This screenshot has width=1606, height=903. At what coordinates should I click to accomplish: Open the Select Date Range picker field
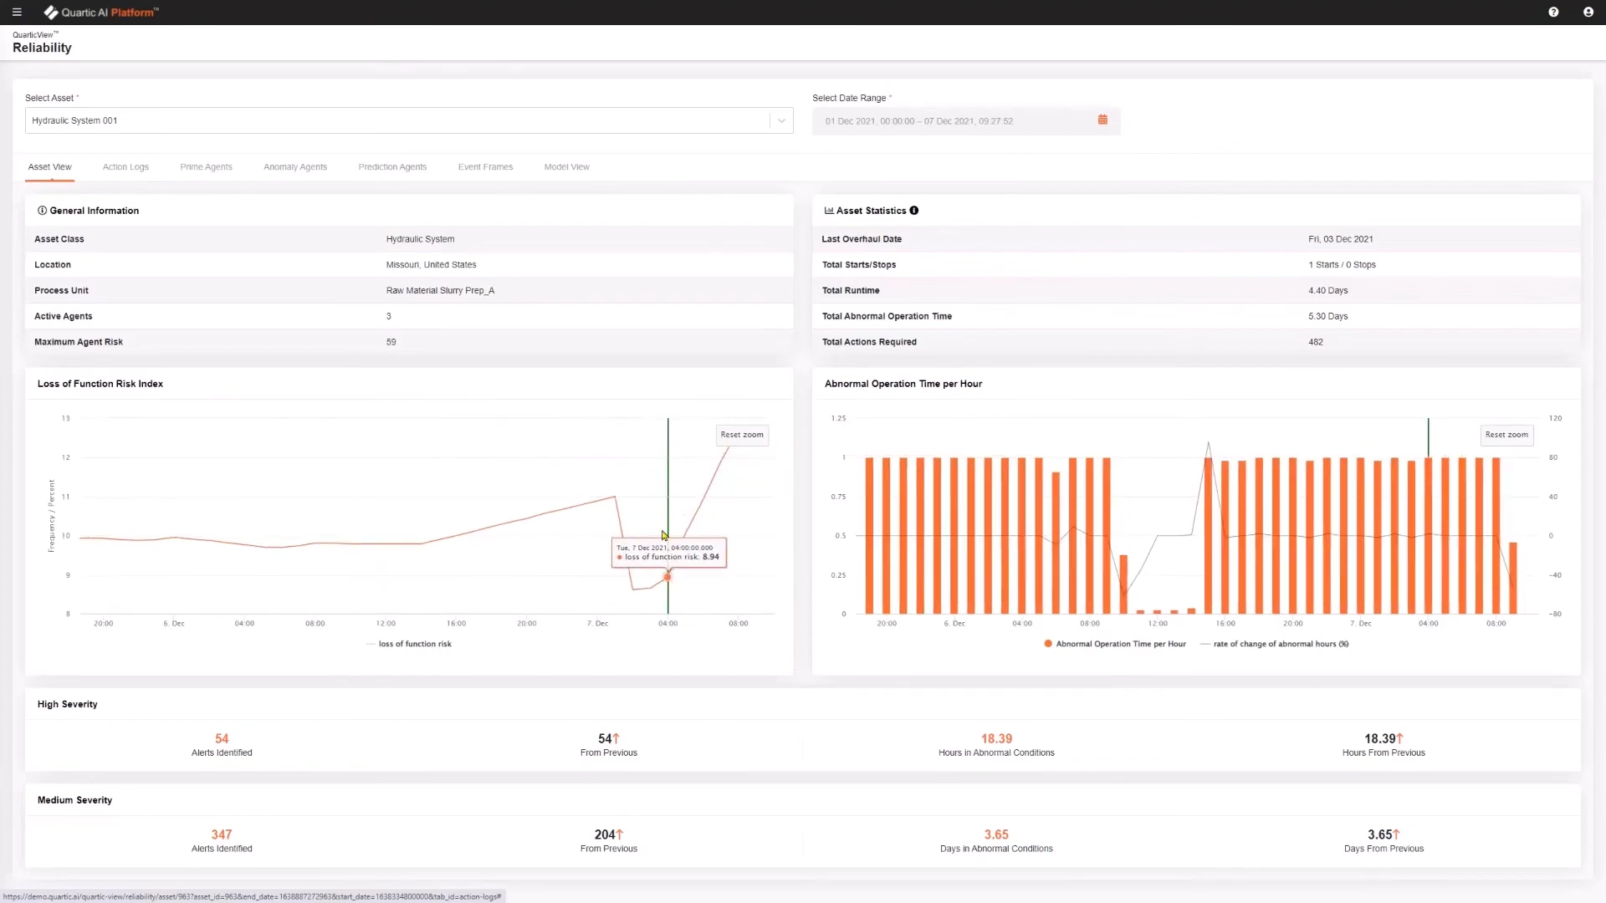(x=954, y=121)
